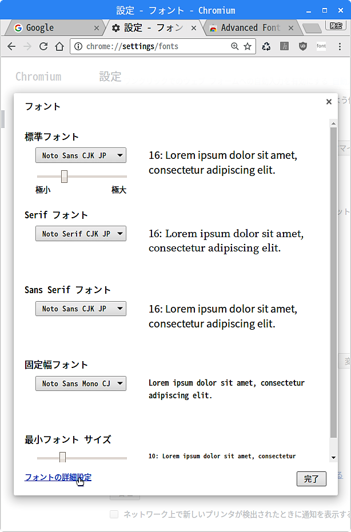Open a new tab
This screenshot has height=532, width=351.
[312, 28]
